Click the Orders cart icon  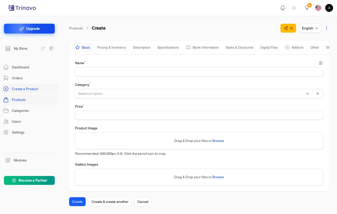pyautogui.click(x=6, y=78)
